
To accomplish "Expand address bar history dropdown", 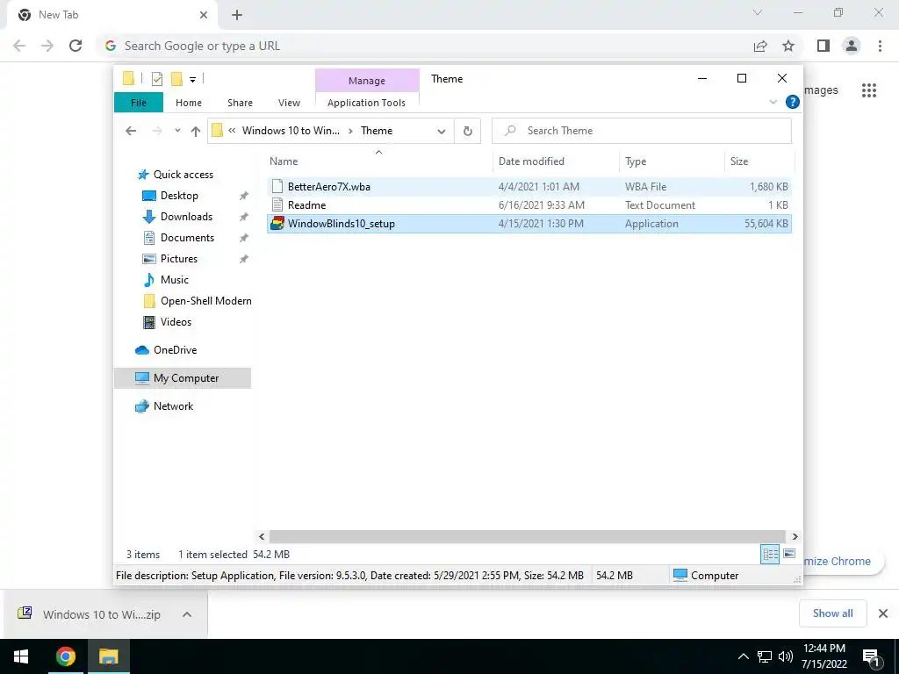I will point(442,132).
